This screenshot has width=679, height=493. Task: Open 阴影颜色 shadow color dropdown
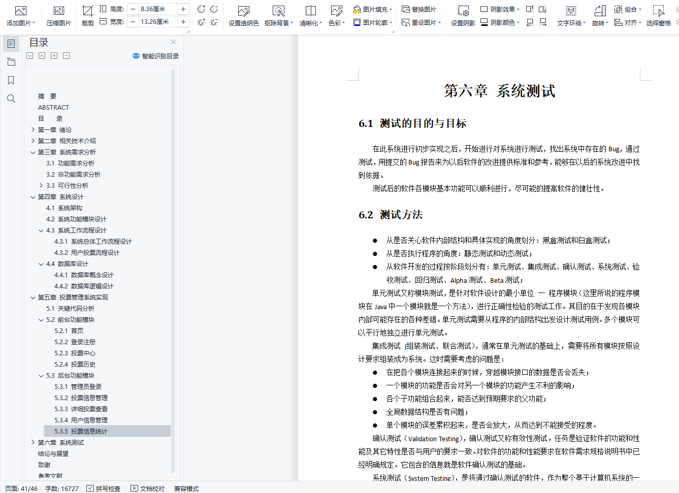pos(500,22)
